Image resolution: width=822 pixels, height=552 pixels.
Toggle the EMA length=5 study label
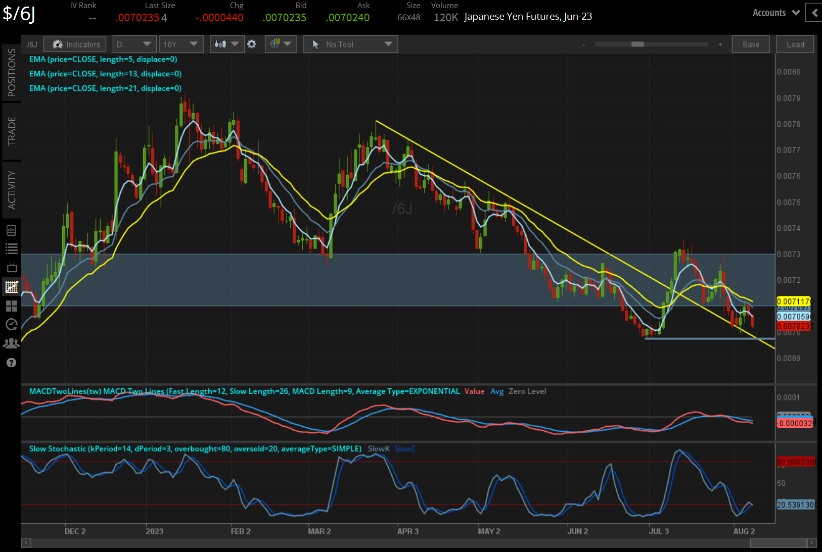pos(103,59)
